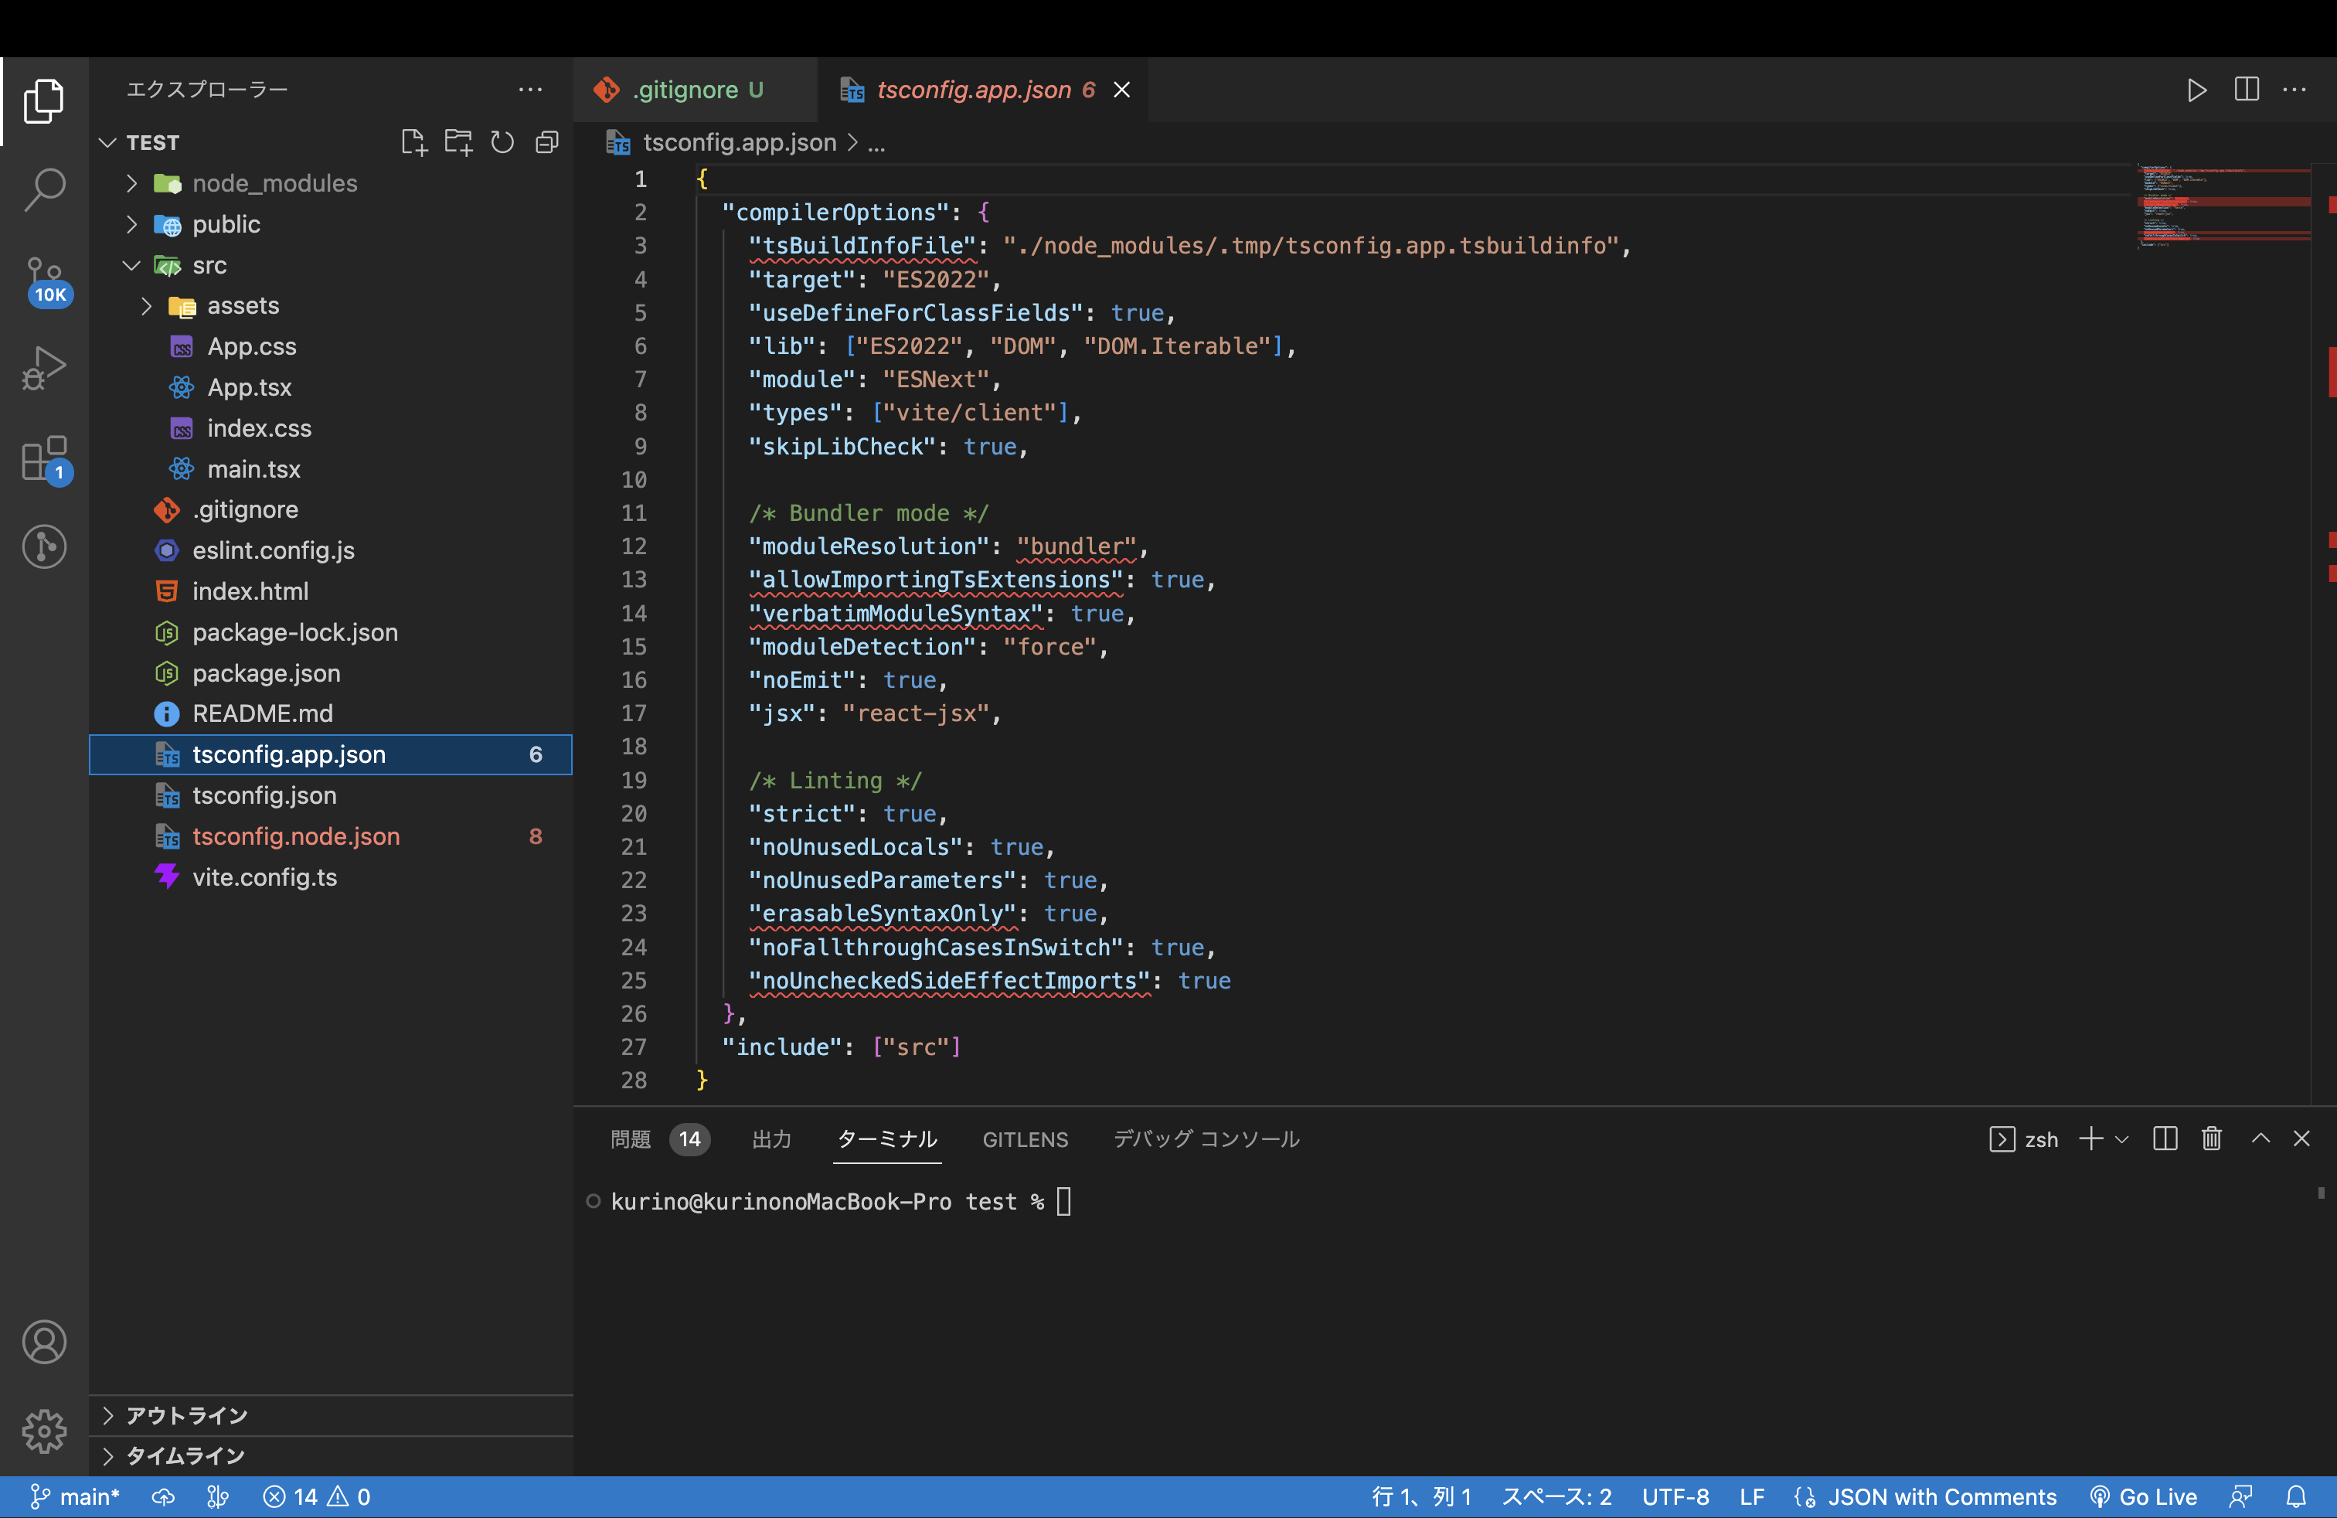This screenshot has width=2337, height=1518.
Task: Create a new file in TEST folder
Action: click(414, 142)
